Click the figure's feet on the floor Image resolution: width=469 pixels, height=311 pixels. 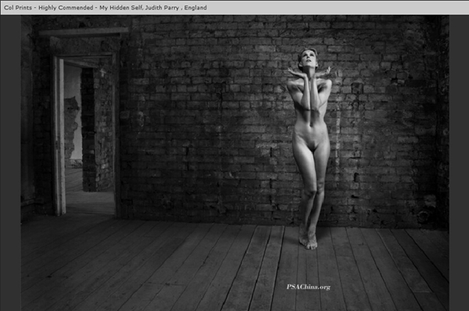pyautogui.click(x=308, y=238)
